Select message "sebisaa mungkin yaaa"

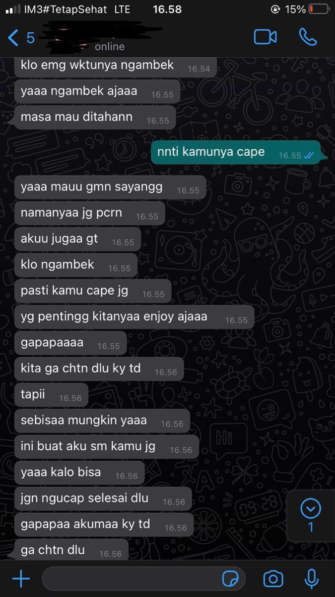(x=102, y=421)
